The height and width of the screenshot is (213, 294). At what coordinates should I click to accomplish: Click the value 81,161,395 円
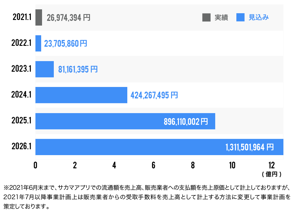(78, 70)
